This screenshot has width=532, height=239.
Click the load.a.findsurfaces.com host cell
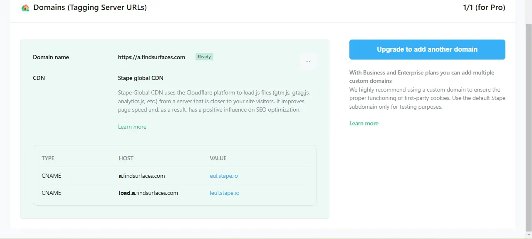coord(148,193)
